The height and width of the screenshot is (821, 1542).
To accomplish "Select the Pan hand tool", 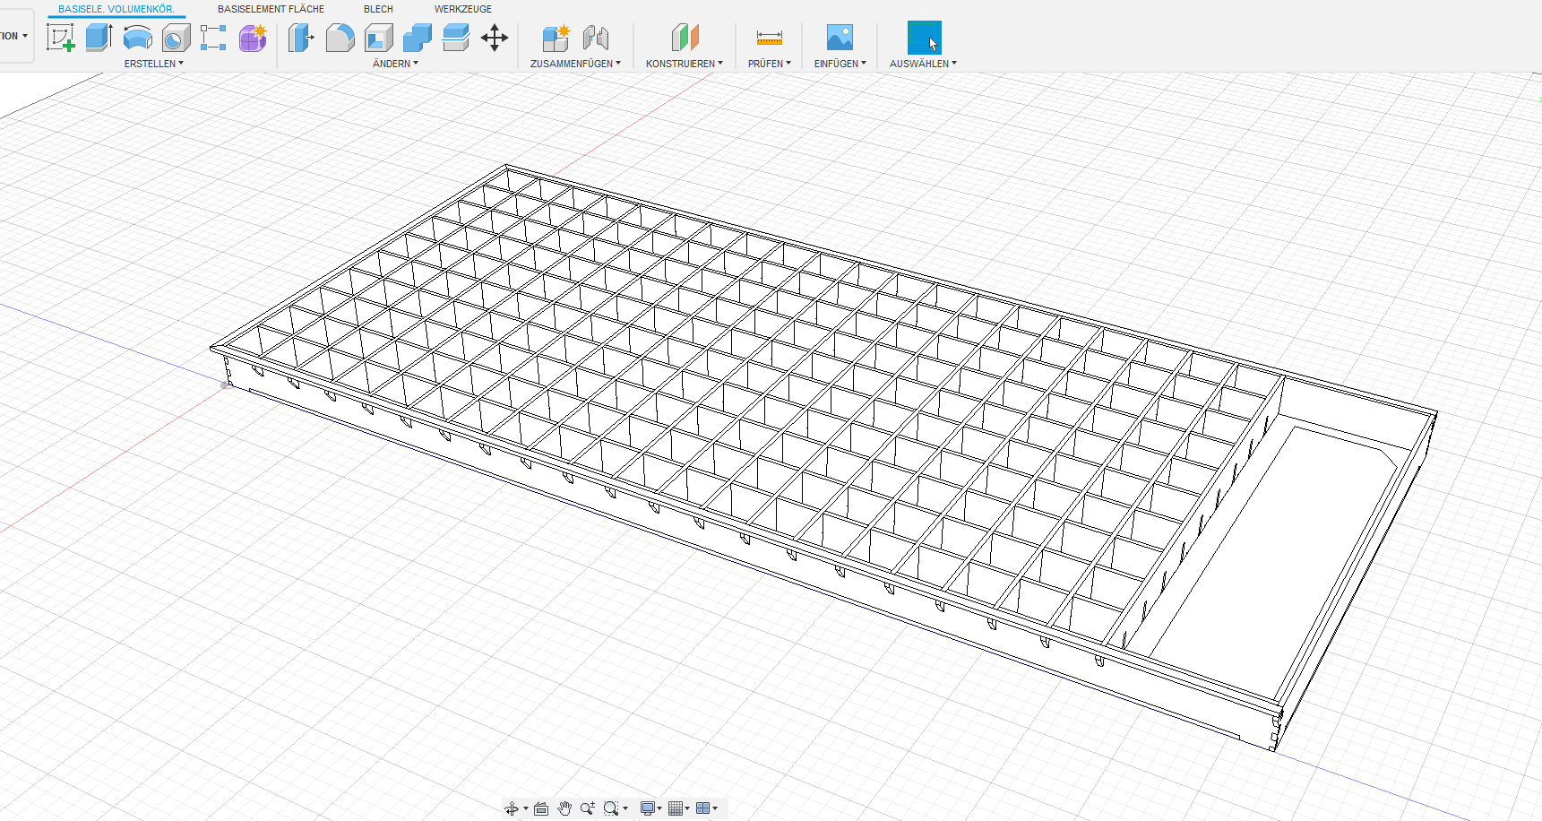I will click(564, 808).
